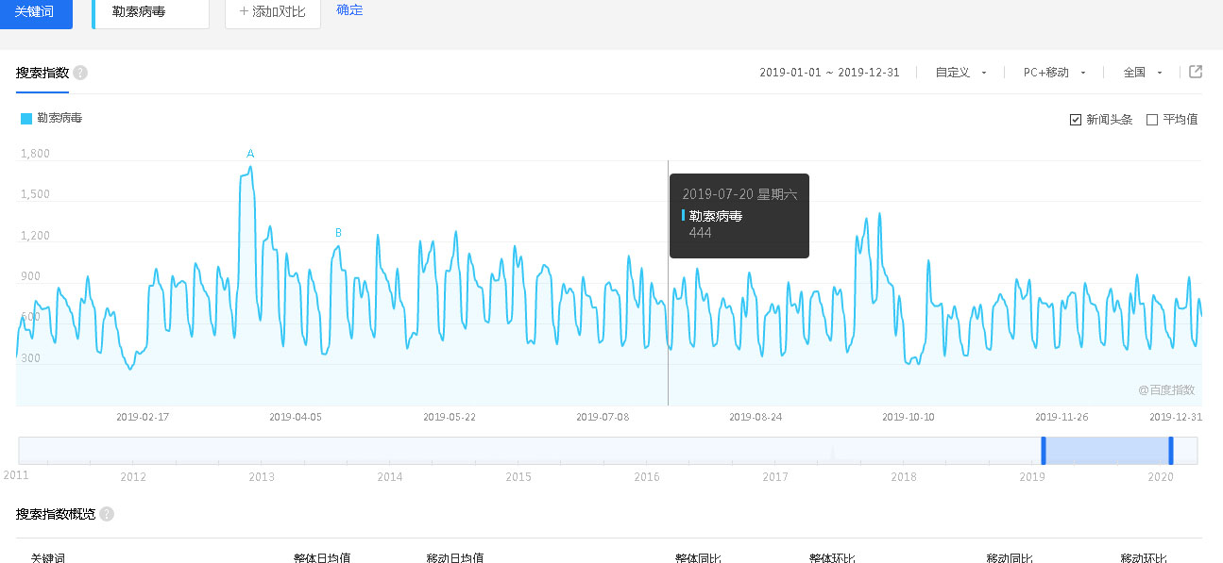This screenshot has height=563, width=1223.
Task: Click the 百度指数 watermark on the chart
Action: [x=1166, y=389]
